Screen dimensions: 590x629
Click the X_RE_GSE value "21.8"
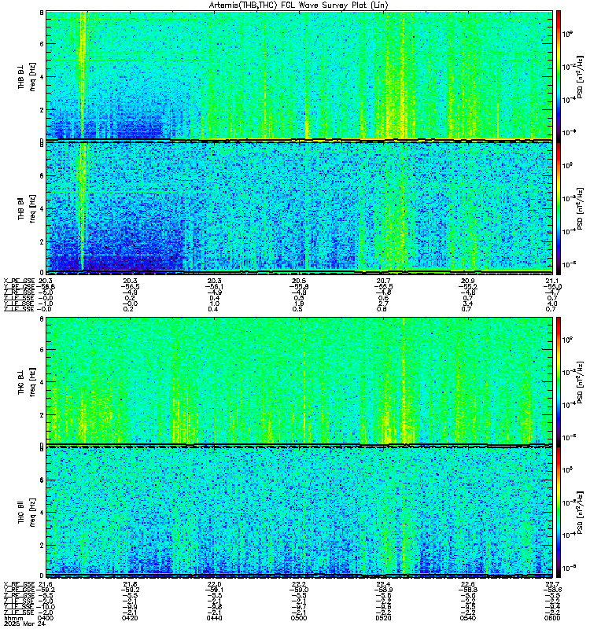(x=130, y=584)
